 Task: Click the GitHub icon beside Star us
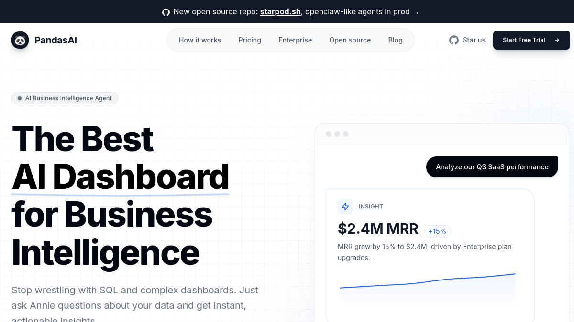pyautogui.click(x=454, y=40)
